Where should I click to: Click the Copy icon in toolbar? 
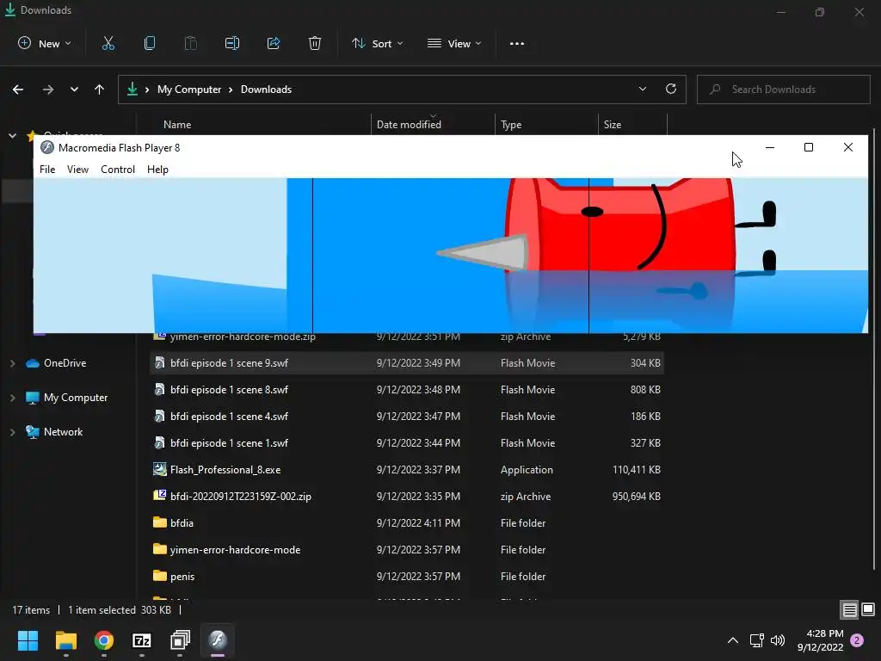pos(150,43)
